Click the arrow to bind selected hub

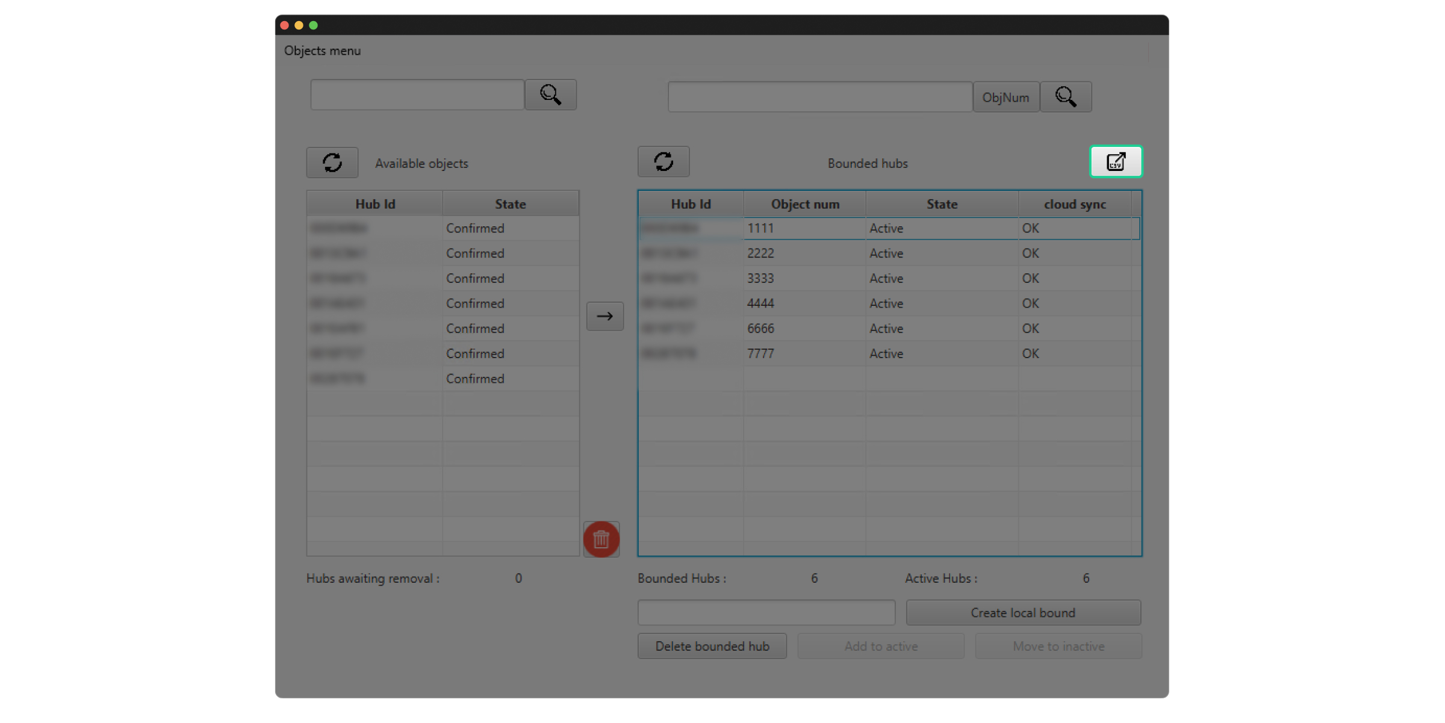coord(605,316)
